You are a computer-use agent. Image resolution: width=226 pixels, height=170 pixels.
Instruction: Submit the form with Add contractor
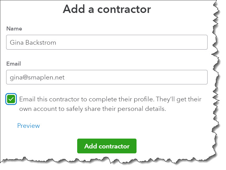pos(107,146)
